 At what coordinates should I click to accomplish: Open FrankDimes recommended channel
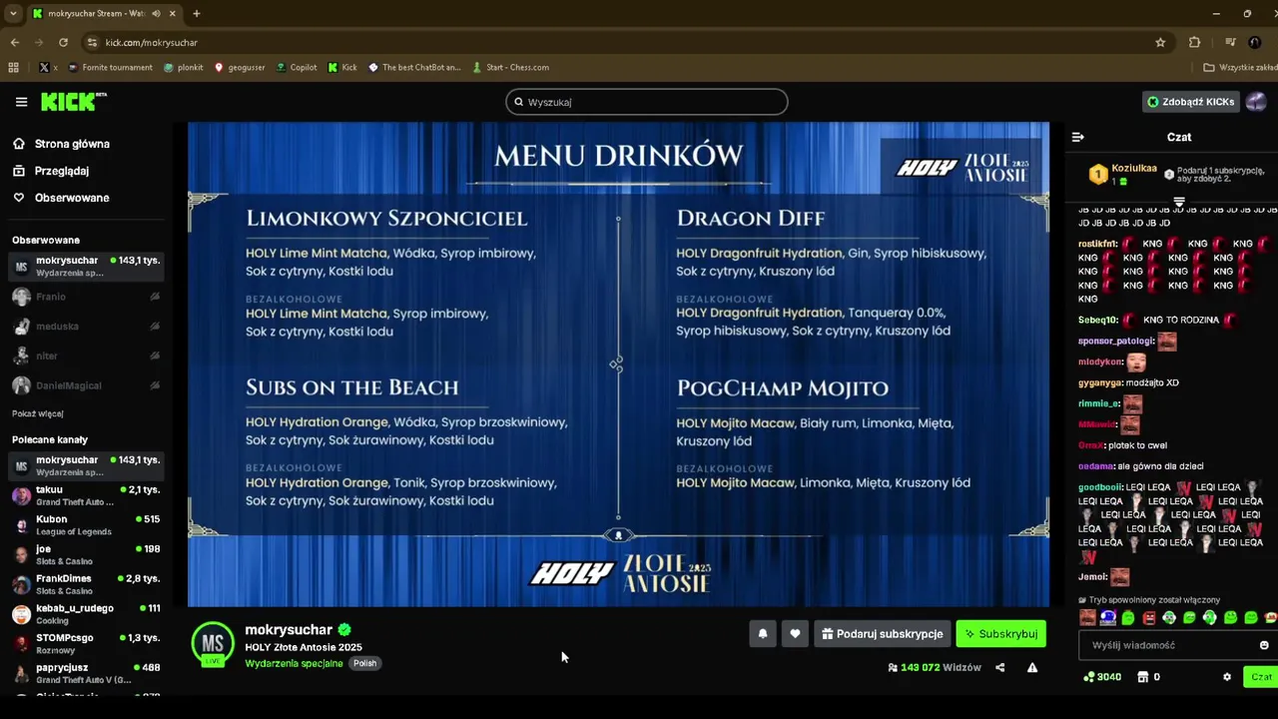pos(86,584)
